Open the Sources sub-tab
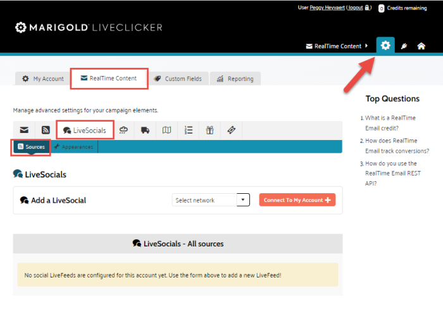The height and width of the screenshot is (330, 443). point(31,147)
